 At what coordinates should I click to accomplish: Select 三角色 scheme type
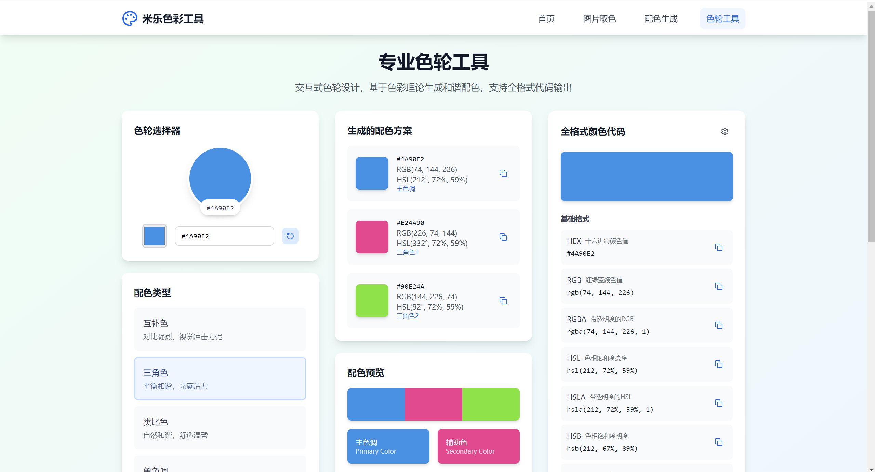point(220,378)
